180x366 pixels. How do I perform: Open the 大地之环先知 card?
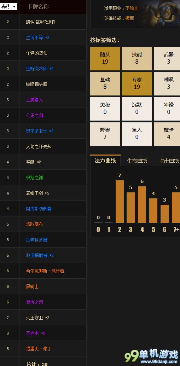pyautogui.click(x=39, y=146)
